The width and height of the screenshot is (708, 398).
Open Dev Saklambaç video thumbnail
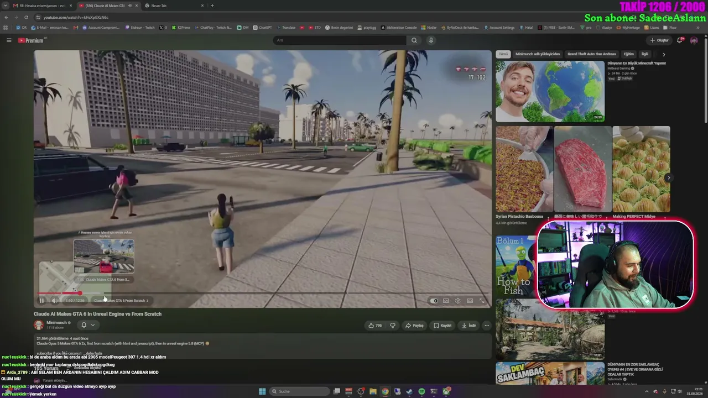coord(550,374)
